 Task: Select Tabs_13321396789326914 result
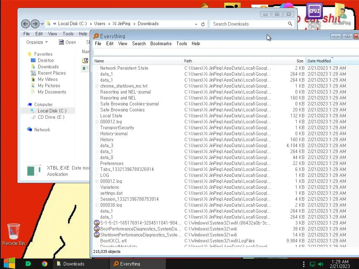point(226,169)
